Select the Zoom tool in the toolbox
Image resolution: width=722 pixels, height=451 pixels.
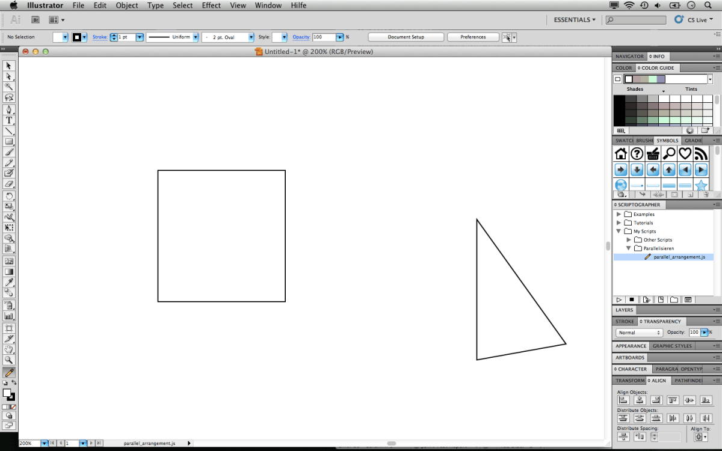(x=9, y=360)
